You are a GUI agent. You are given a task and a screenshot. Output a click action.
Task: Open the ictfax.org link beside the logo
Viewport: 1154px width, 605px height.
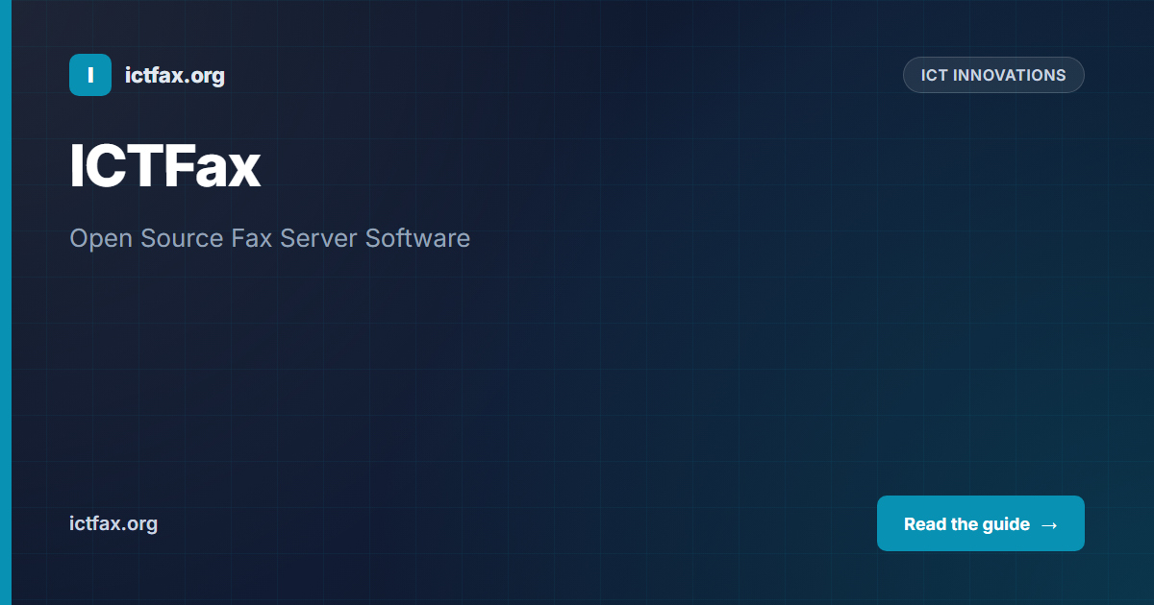pos(175,75)
